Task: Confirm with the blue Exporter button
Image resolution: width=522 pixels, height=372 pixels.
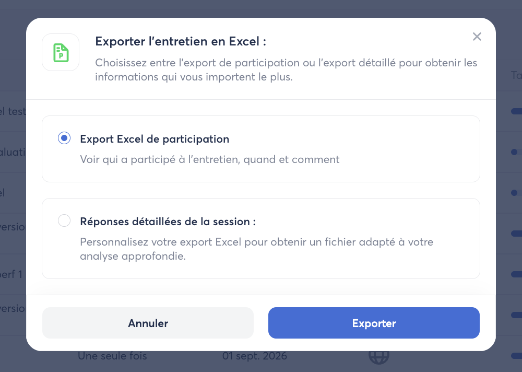Action: click(x=374, y=323)
